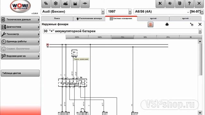Open the connector plug toolbar icon
Screen dimensions: 205x115
pyautogui.click(x=85, y=4)
